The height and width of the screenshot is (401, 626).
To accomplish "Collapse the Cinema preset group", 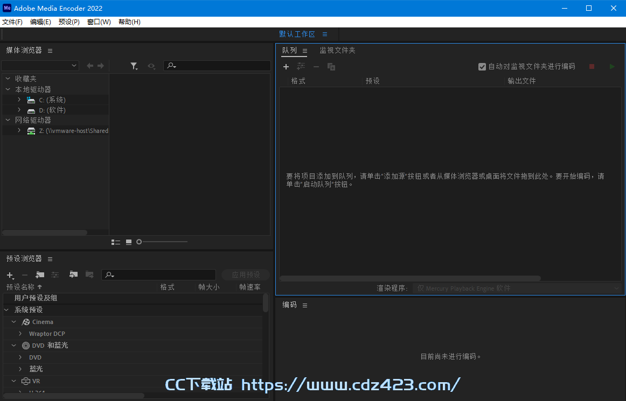I will pyautogui.click(x=13, y=321).
